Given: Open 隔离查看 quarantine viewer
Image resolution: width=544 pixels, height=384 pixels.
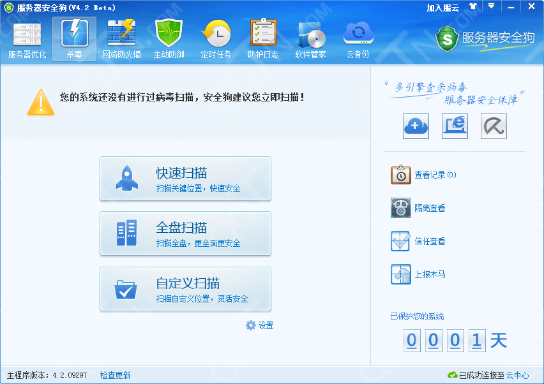Looking at the screenshot, I should (x=429, y=208).
